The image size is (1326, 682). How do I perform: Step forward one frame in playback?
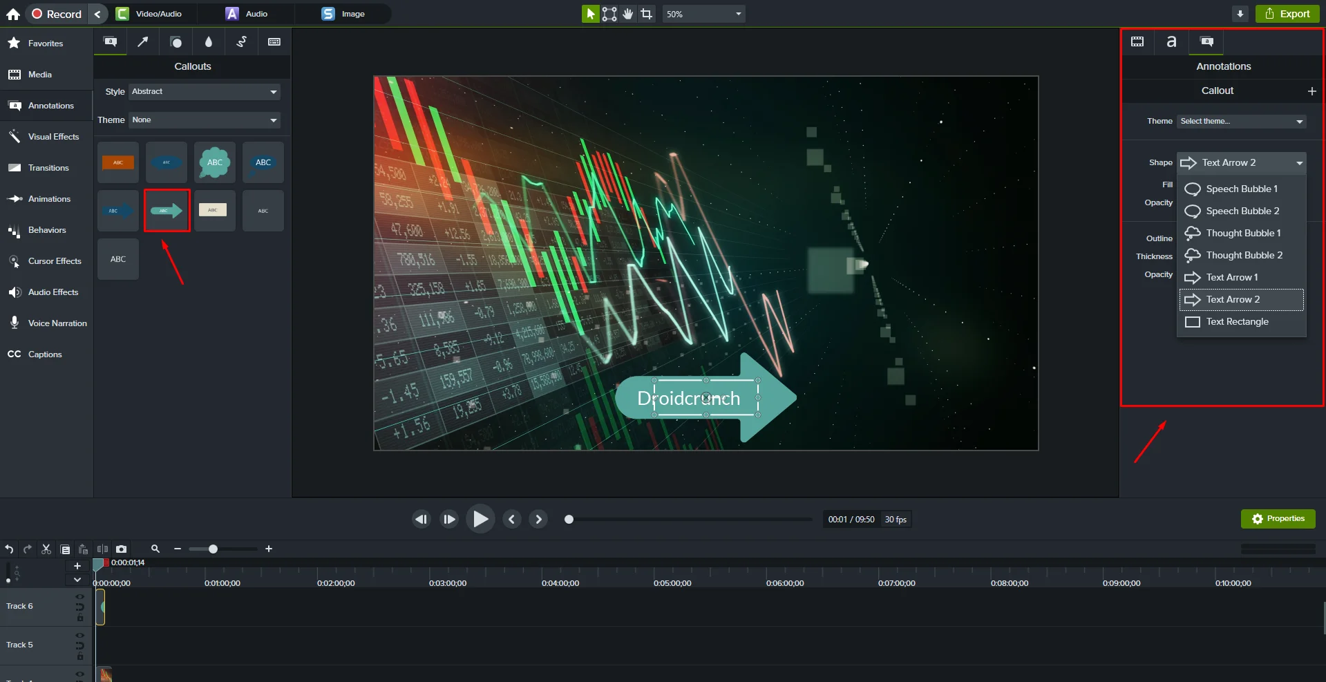(x=449, y=519)
